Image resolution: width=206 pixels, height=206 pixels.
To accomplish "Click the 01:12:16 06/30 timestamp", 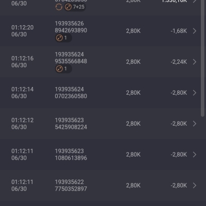I will [x=23, y=62].
